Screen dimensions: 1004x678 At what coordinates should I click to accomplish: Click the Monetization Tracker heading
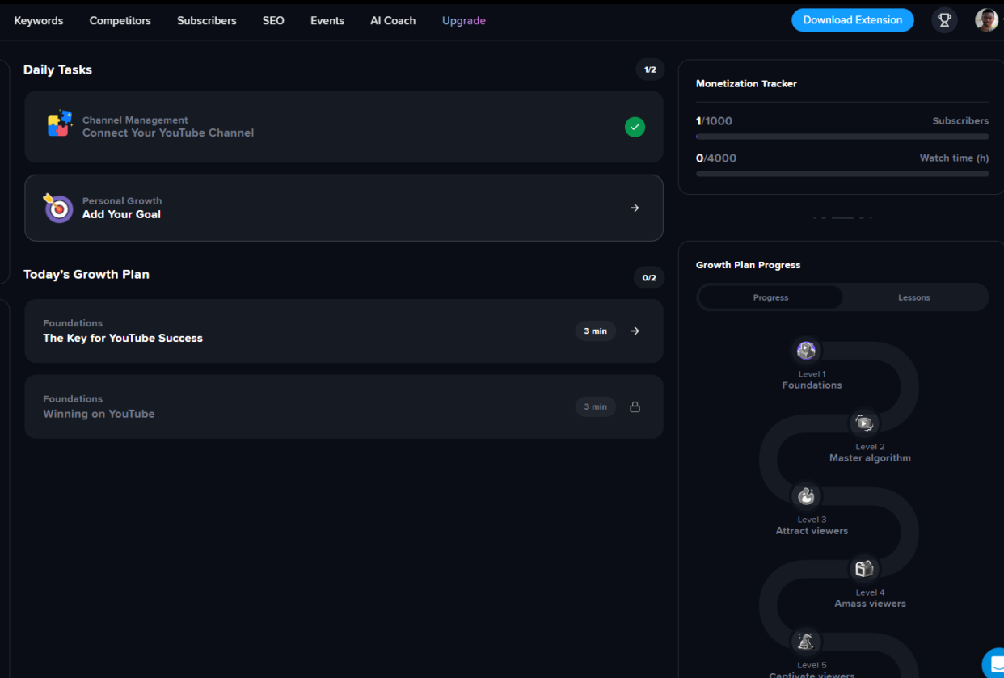click(x=746, y=83)
